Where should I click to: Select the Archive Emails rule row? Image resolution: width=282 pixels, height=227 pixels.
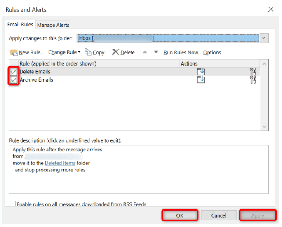(134, 80)
